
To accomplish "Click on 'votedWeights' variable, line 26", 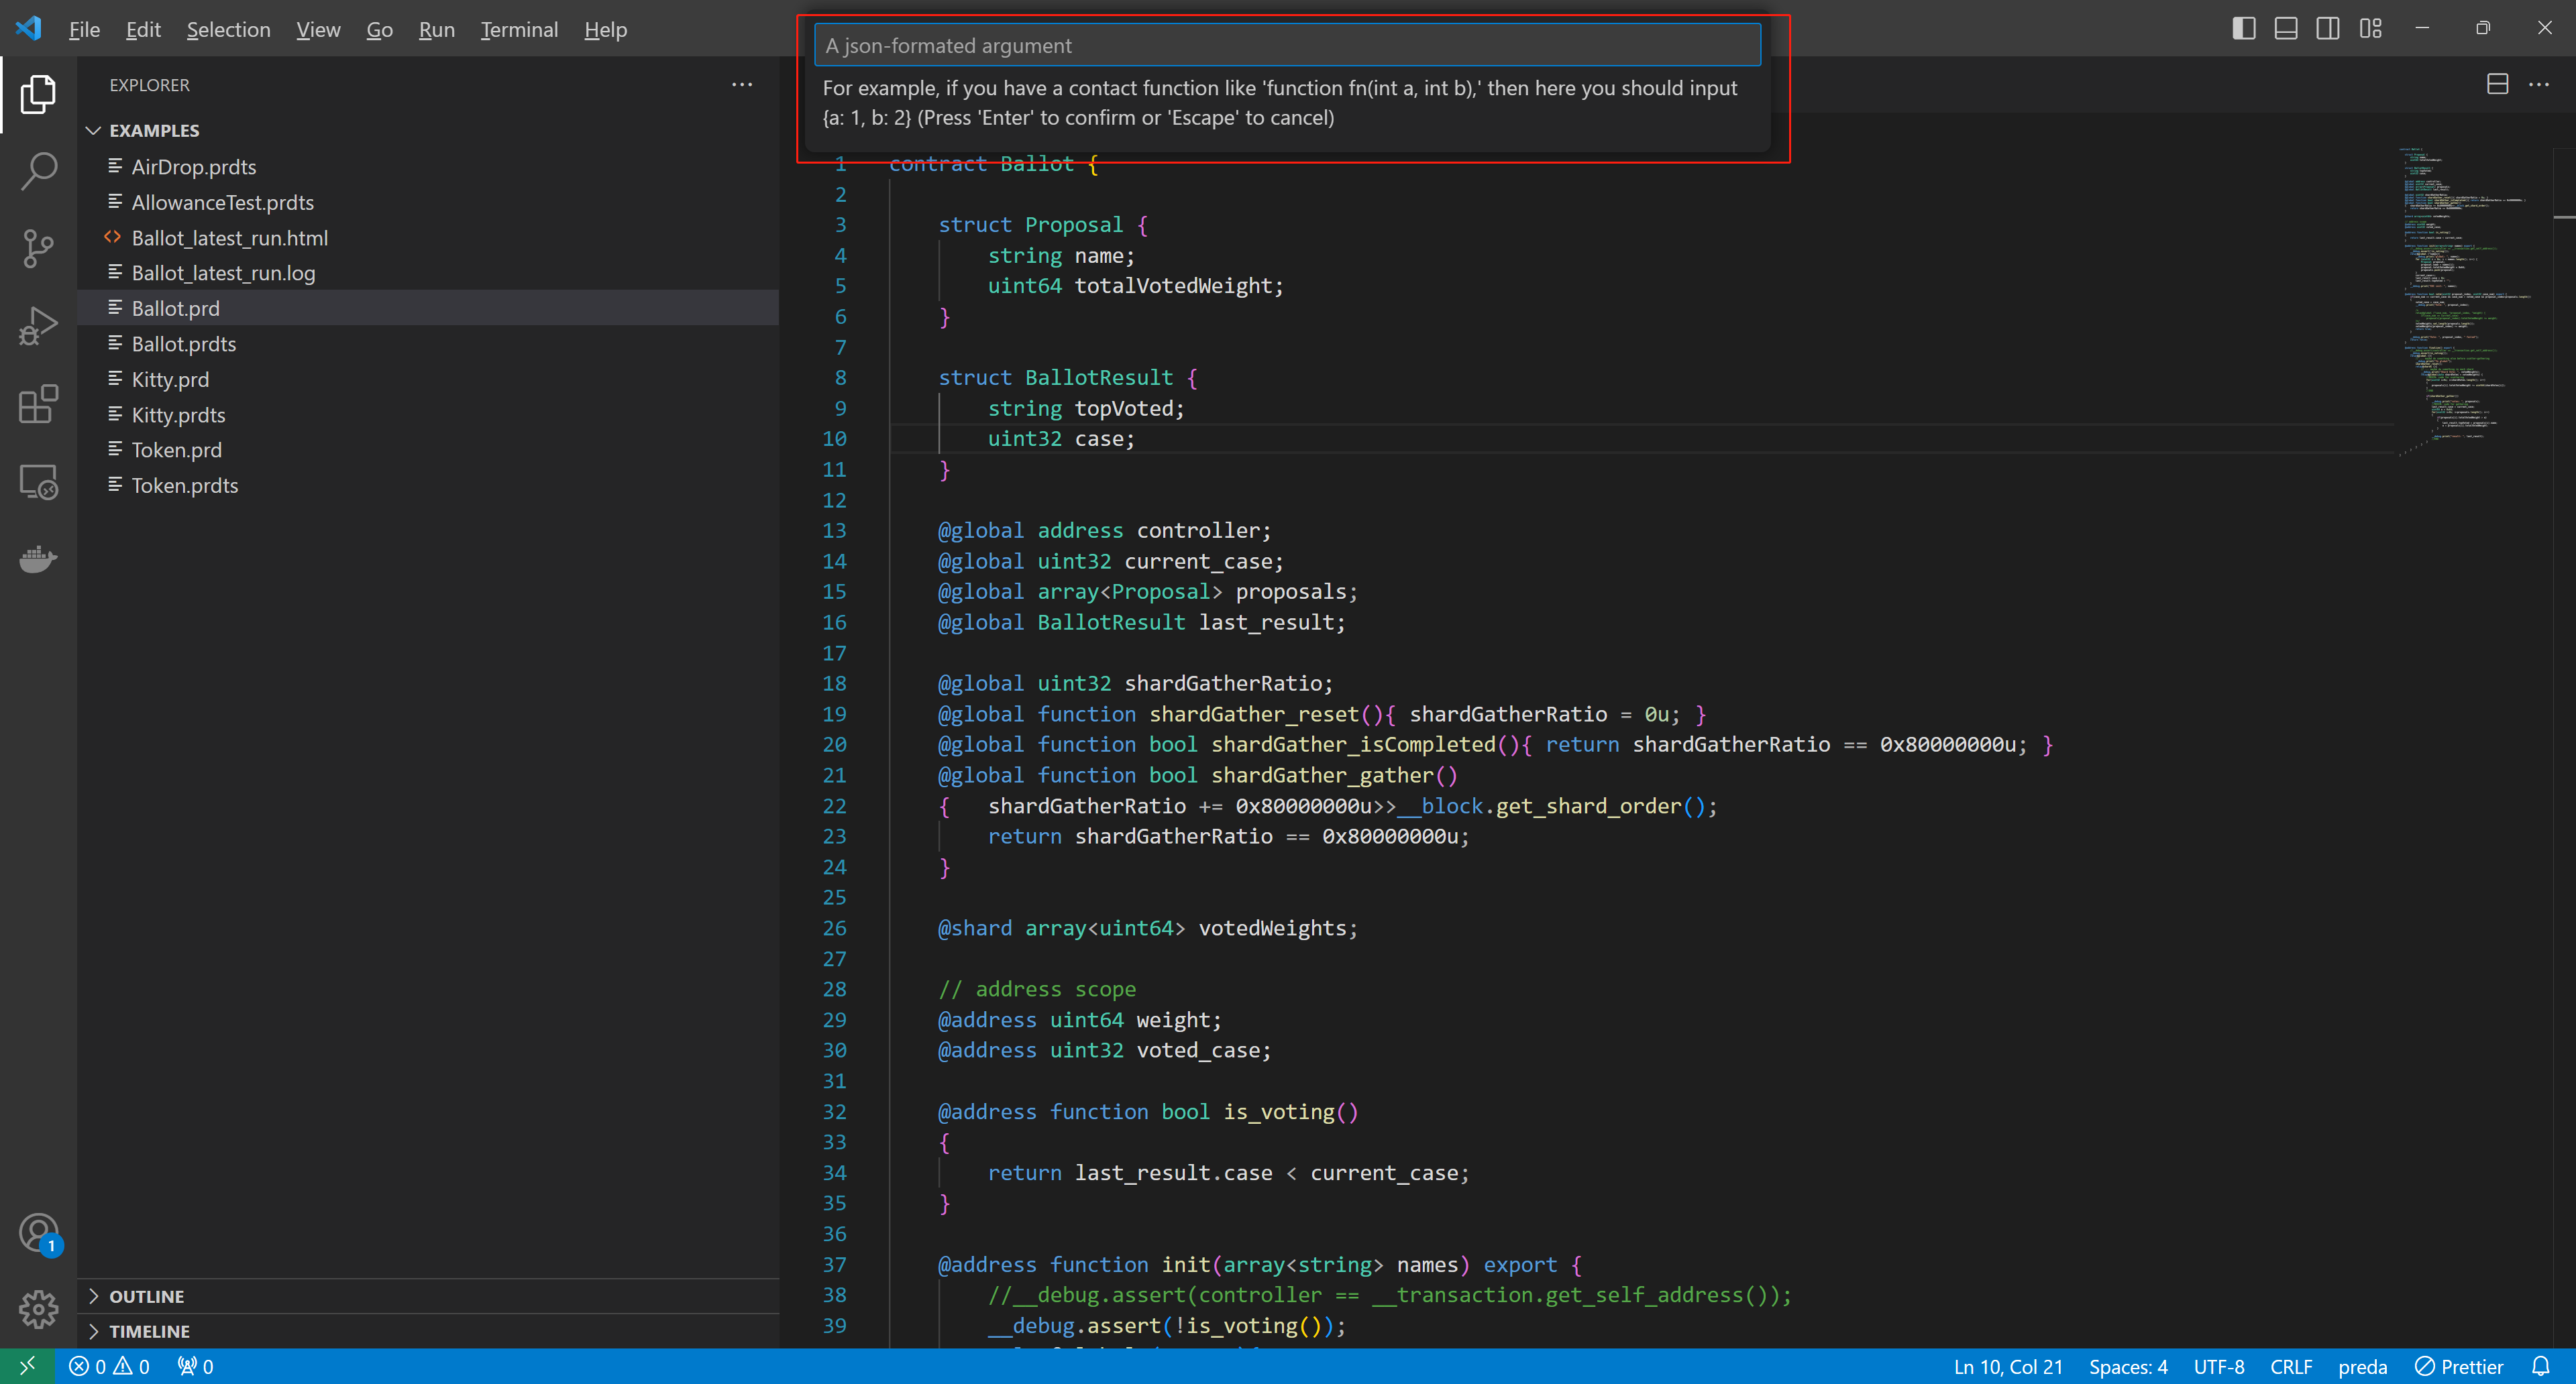I will click(1272, 927).
